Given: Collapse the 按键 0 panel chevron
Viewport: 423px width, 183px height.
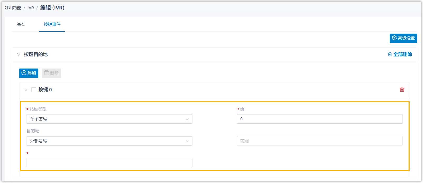Looking at the screenshot, I should click(26, 90).
